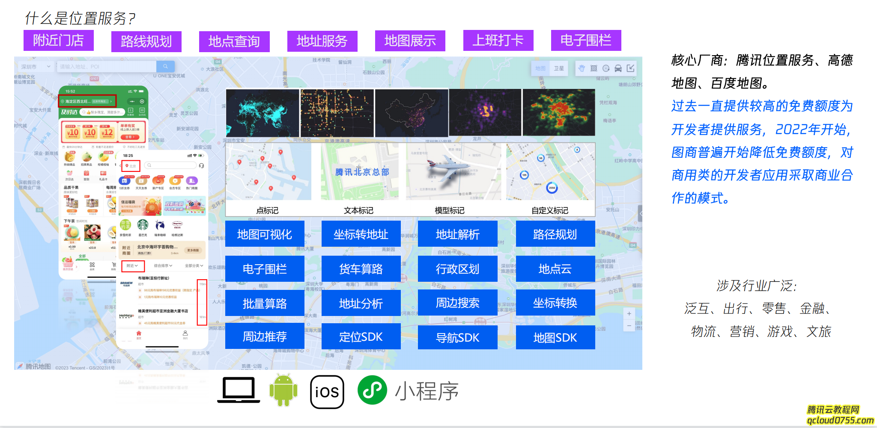
Task: Zoom in with the map plus control
Action: pos(629,314)
